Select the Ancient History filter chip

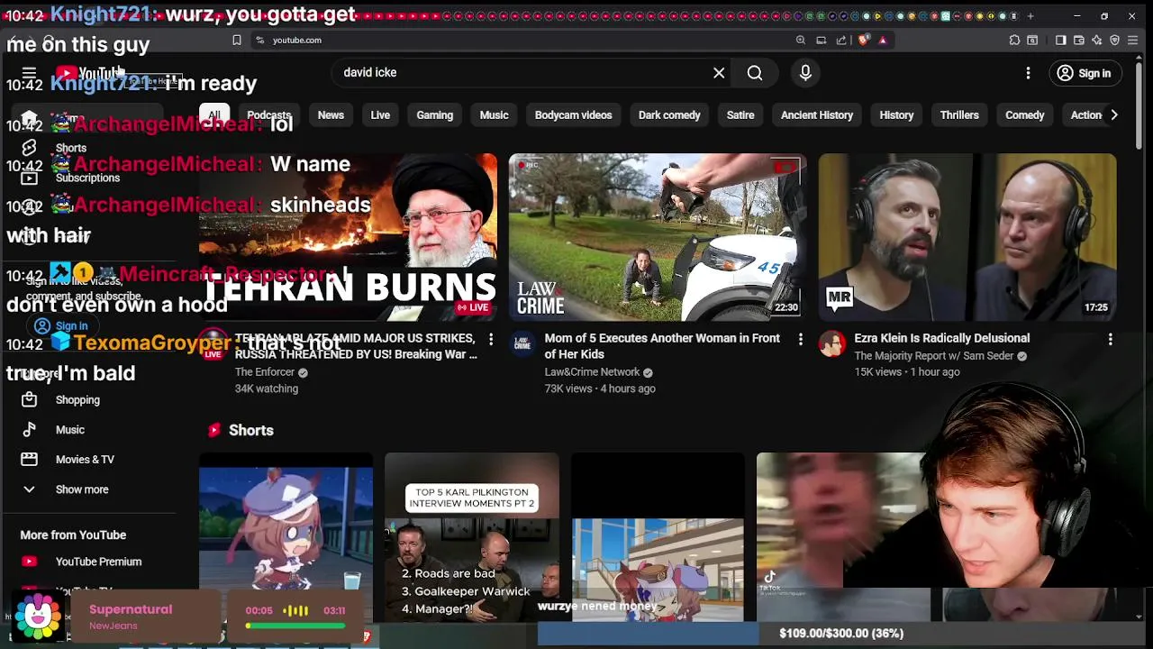click(x=817, y=115)
